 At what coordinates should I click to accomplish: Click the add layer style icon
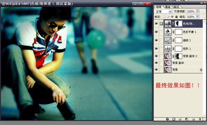pyautogui.click(x=167, y=119)
